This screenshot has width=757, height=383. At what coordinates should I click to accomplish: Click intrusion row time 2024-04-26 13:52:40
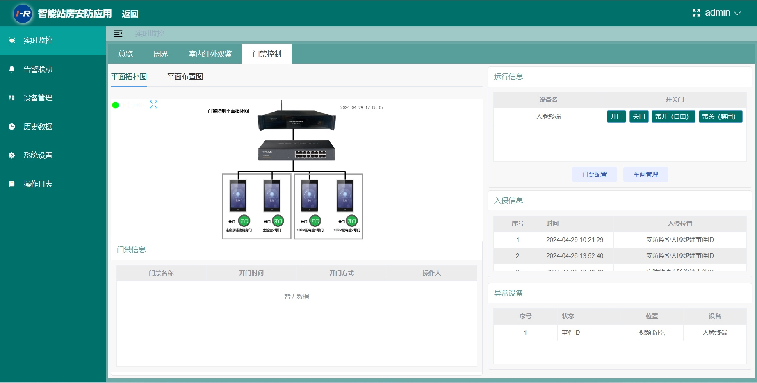point(575,256)
